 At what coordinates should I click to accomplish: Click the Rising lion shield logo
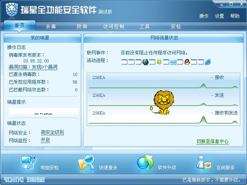click(x=12, y=10)
